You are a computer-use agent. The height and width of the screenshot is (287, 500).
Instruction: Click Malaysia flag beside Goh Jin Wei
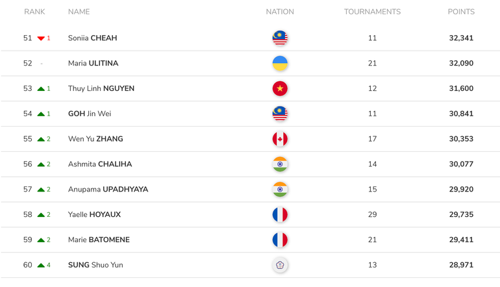[280, 114]
